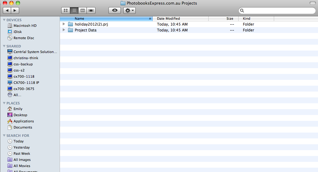Sort by the Date Modified column
Image resolution: width=318 pixels, height=172 pixels.
pos(180,18)
